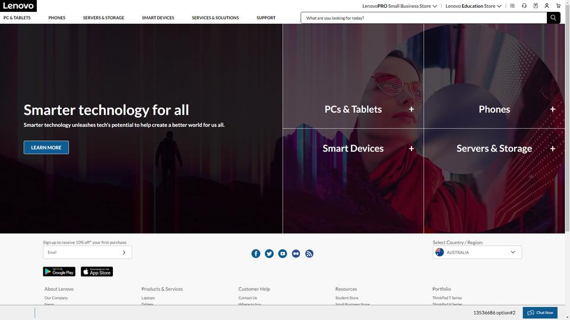Viewport: 570px width, 320px height.
Task: Open the shopping cart icon
Action: tap(558, 6)
